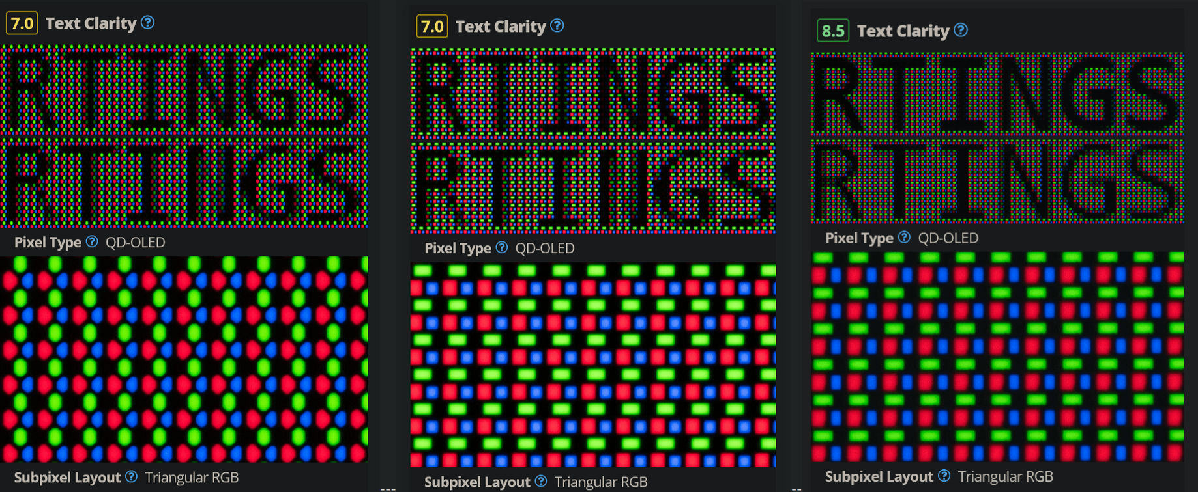Click the Pixel Type label in middle panel
The image size is (1198, 492).
coord(458,248)
